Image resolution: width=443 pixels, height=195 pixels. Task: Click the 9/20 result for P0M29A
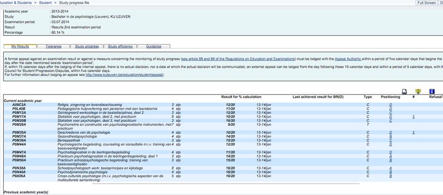coord(231,125)
